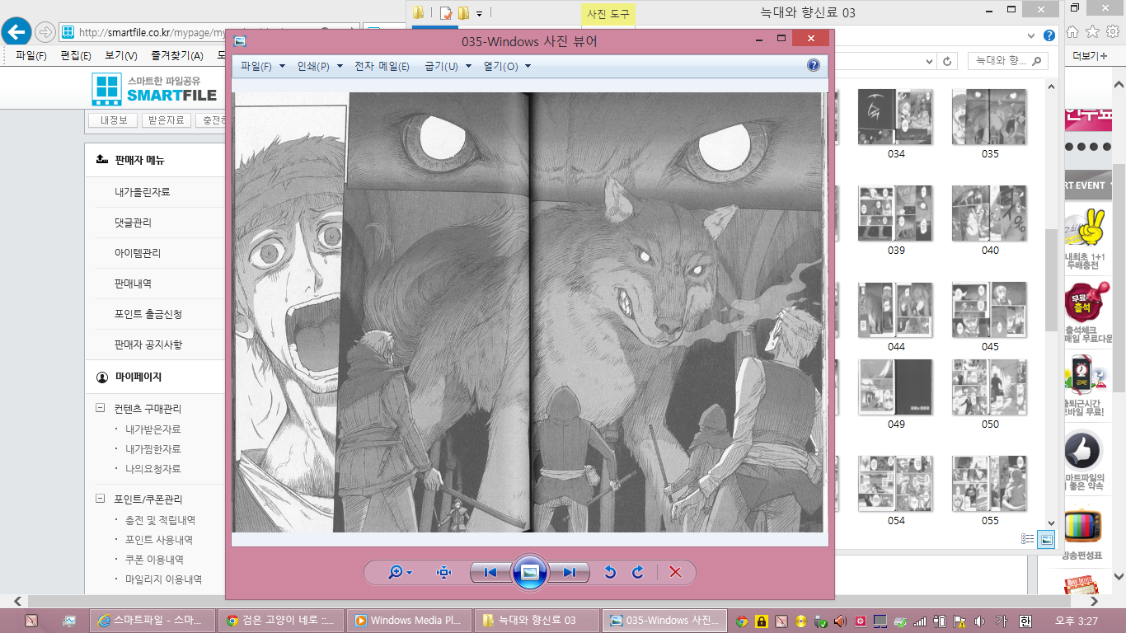Collapse the 포인트/쿠폰관리 section

[x=101, y=499]
